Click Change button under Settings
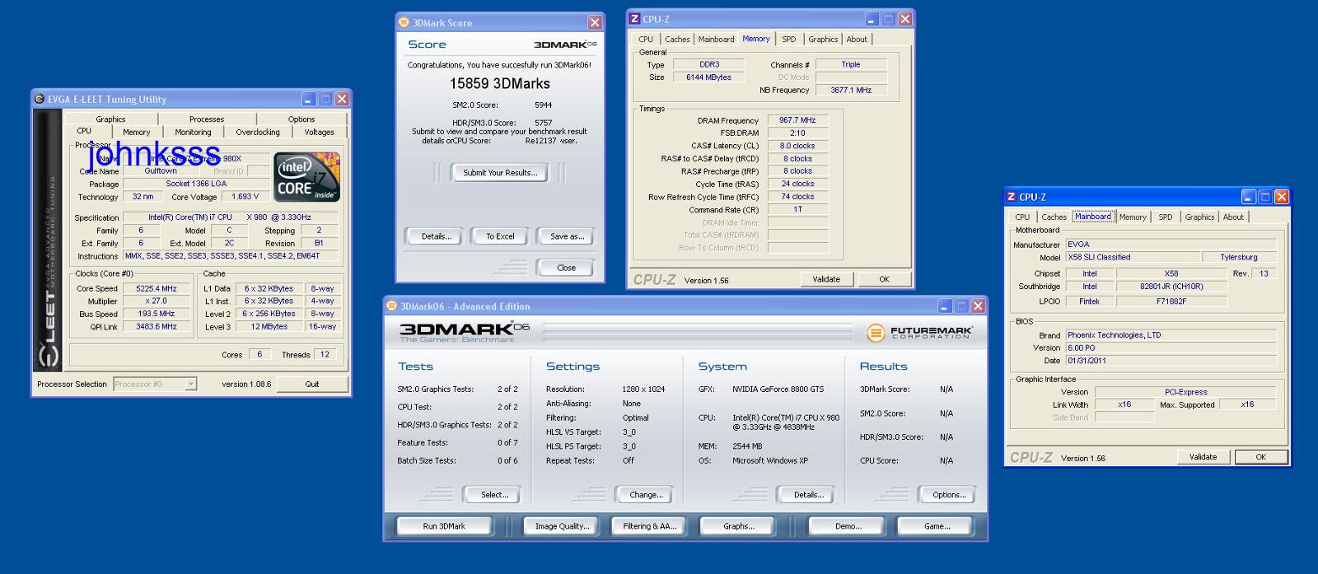This screenshot has height=574, width=1318. 646,495
